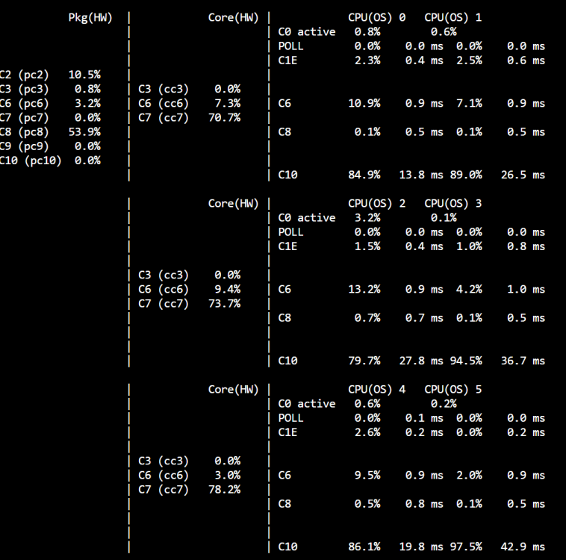
Task: Click the C9 (pc9) 0.0% row
Action: (x=50, y=146)
